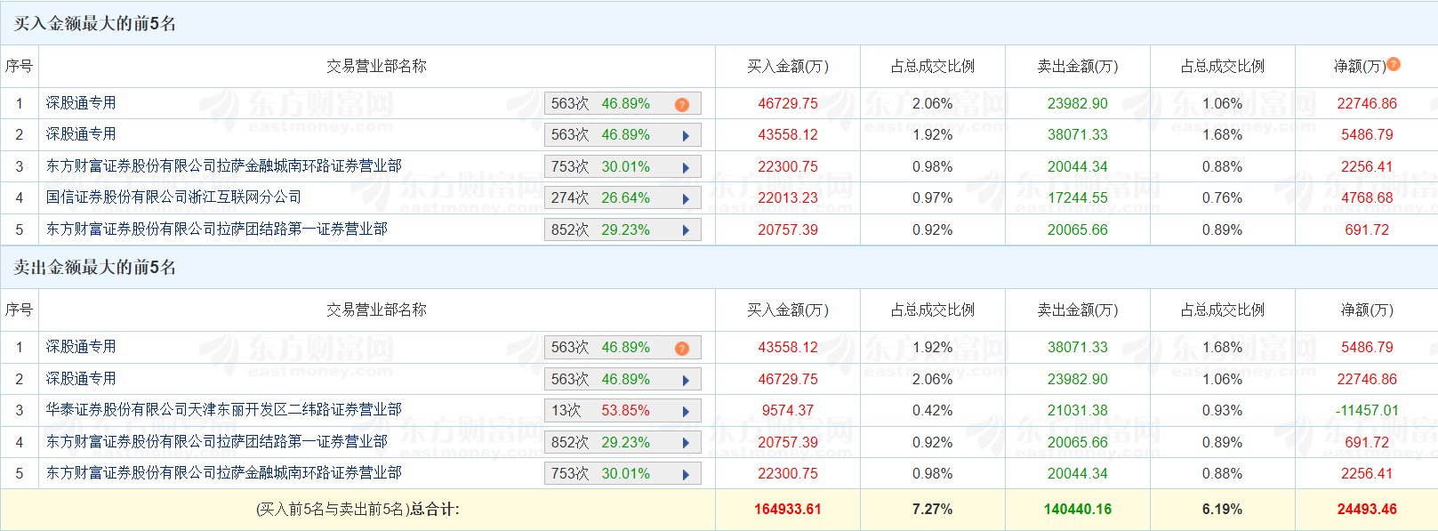This screenshot has width=1438, height=531.
Task: Click blue arrow beside 852次 in sell table
Action: 686,443
